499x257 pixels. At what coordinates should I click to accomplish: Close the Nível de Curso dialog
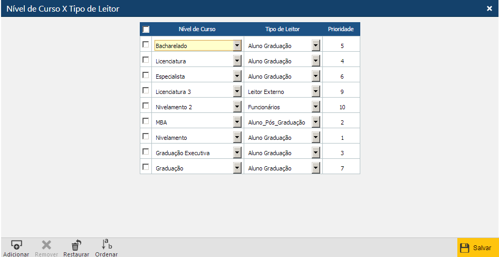[489, 8]
